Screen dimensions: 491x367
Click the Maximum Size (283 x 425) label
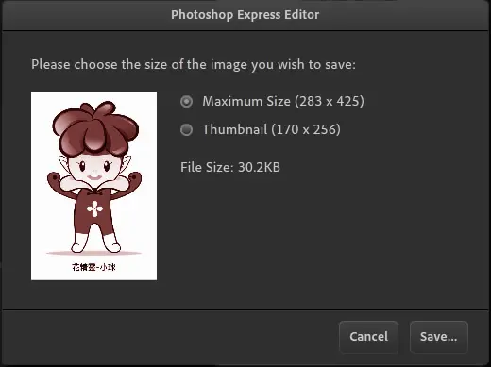283,102
